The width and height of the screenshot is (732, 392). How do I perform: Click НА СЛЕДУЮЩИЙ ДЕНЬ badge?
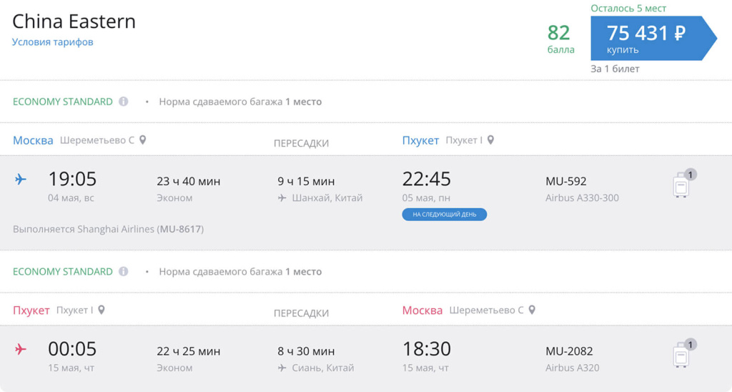445,215
